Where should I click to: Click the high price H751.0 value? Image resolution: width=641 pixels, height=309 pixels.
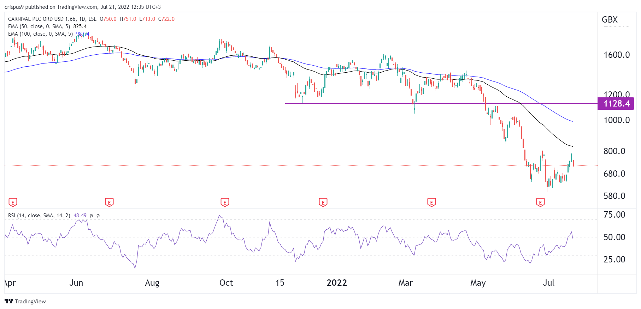click(128, 19)
